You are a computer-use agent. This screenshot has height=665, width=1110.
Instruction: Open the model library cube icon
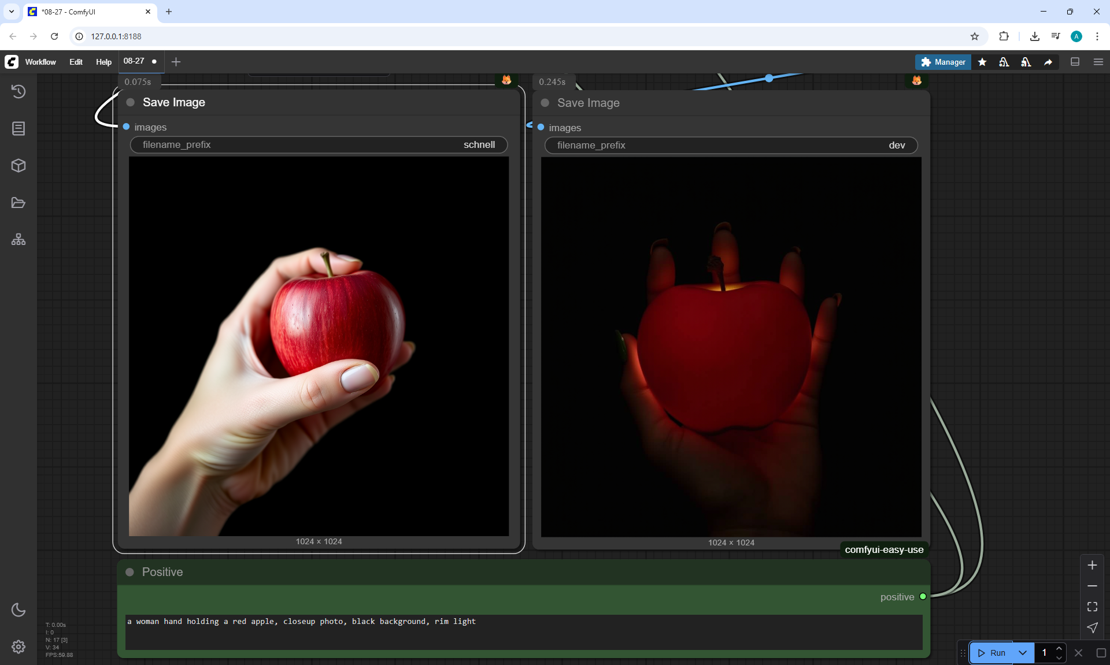18,166
